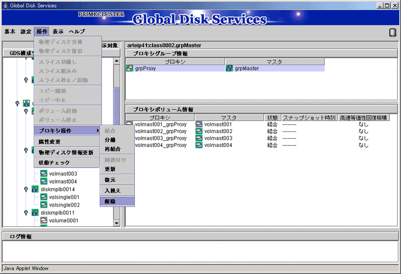401x274 pixels.
Task: Click tree scrollbar up arrow
Action: point(116,61)
